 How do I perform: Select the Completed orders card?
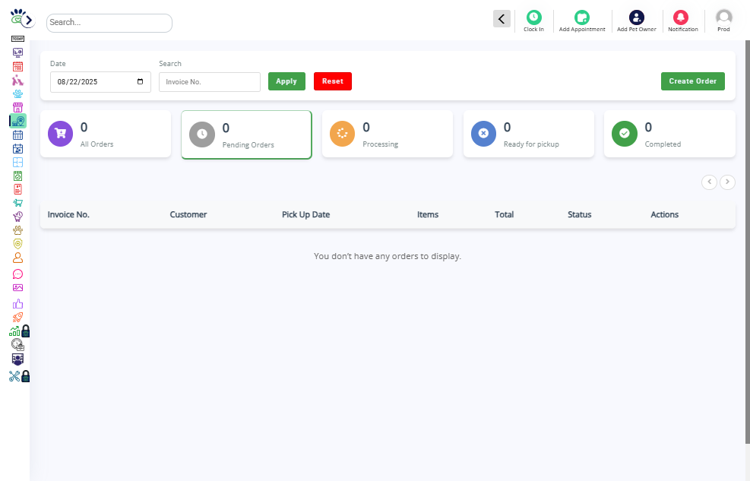click(x=669, y=134)
